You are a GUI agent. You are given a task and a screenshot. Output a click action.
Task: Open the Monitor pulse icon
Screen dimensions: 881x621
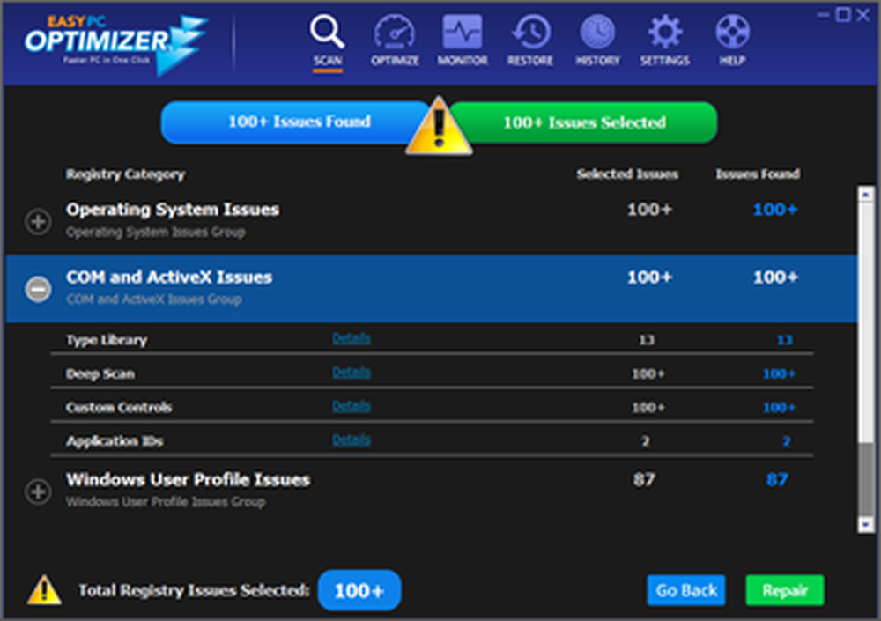click(x=463, y=32)
